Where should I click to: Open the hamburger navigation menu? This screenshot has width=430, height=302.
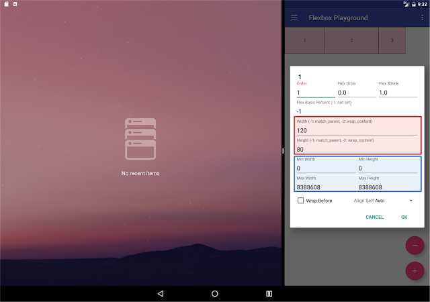[294, 17]
